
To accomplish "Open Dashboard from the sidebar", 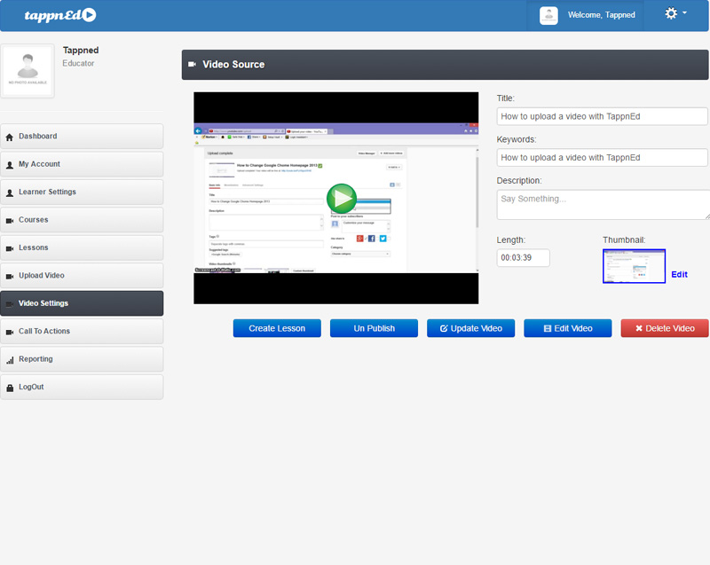I will click(82, 137).
